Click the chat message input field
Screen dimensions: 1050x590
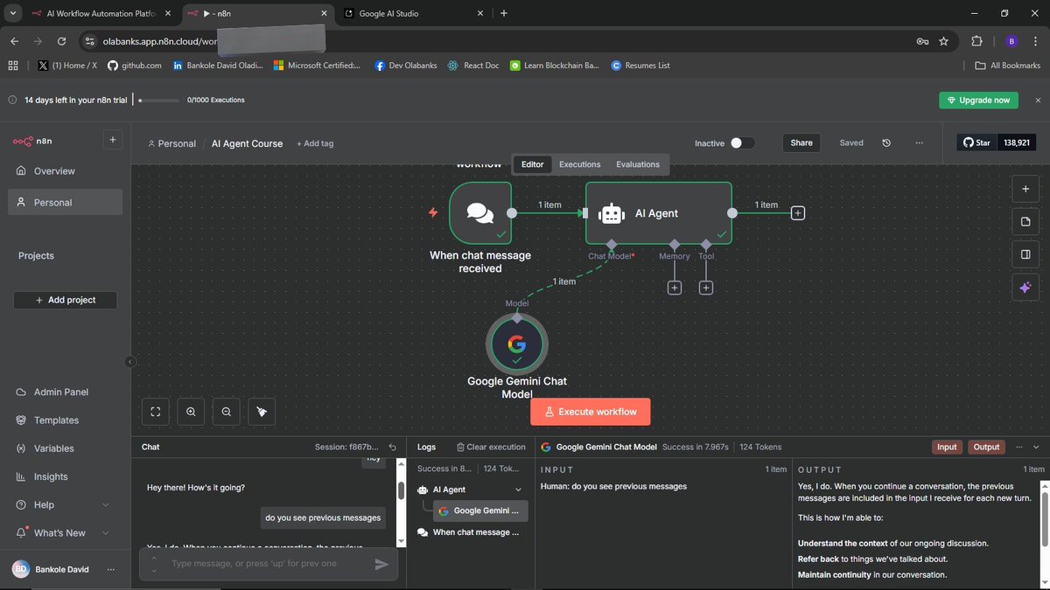click(x=267, y=564)
